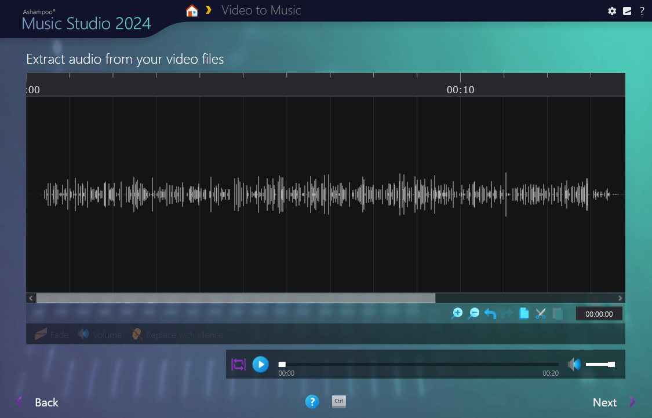Select the Video to Music breadcrumb

pyautogui.click(x=261, y=10)
